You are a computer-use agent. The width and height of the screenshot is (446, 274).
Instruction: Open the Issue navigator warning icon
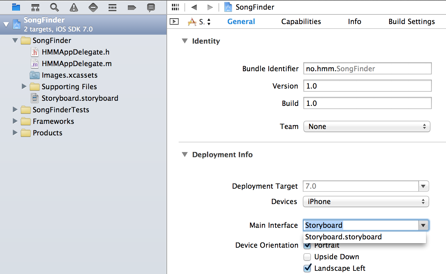point(74,7)
